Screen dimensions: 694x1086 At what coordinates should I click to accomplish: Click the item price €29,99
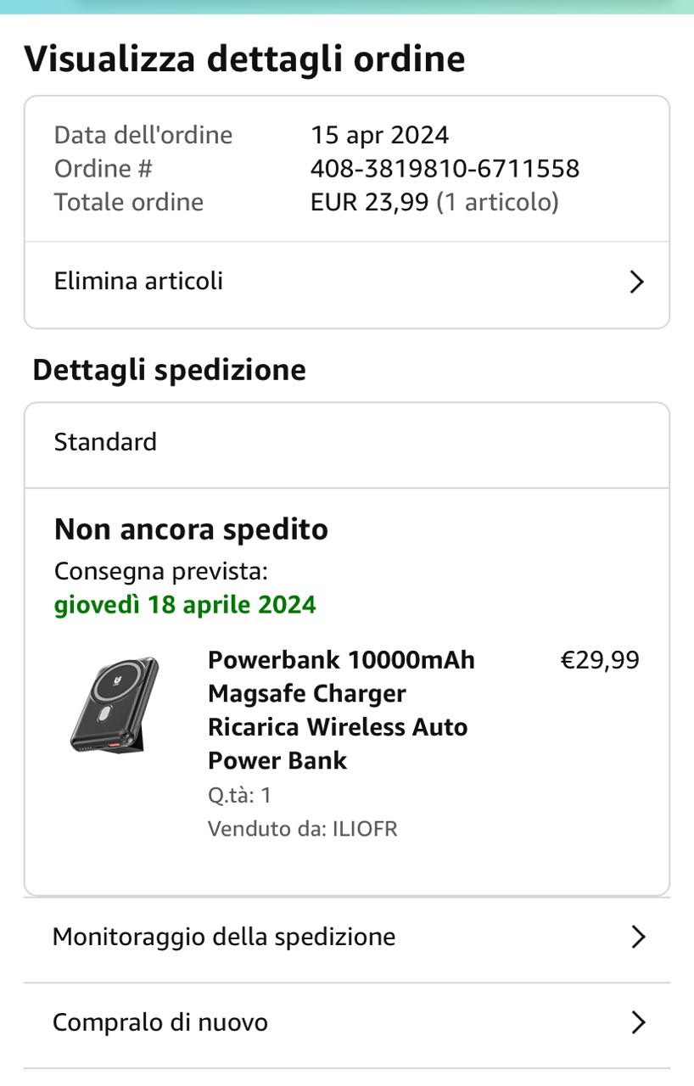click(x=600, y=660)
